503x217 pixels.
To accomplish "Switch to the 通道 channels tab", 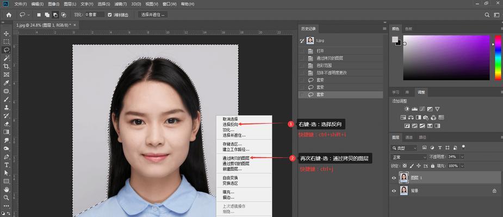I will [x=409, y=137].
